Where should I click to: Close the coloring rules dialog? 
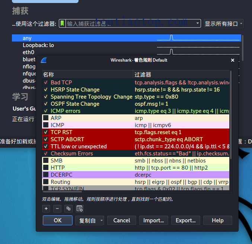point(232,60)
